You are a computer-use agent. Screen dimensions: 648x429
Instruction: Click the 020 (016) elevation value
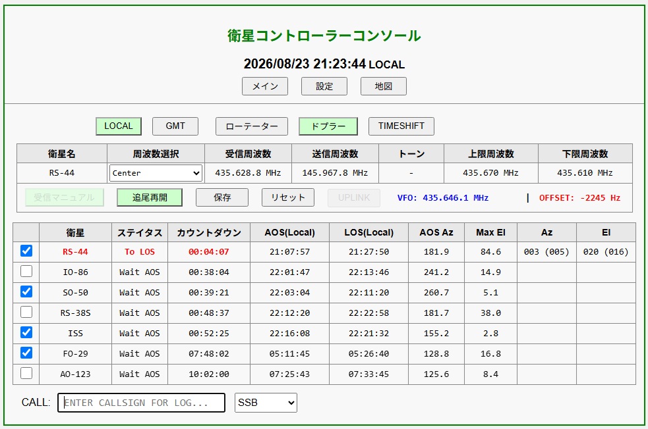pyautogui.click(x=606, y=251)
